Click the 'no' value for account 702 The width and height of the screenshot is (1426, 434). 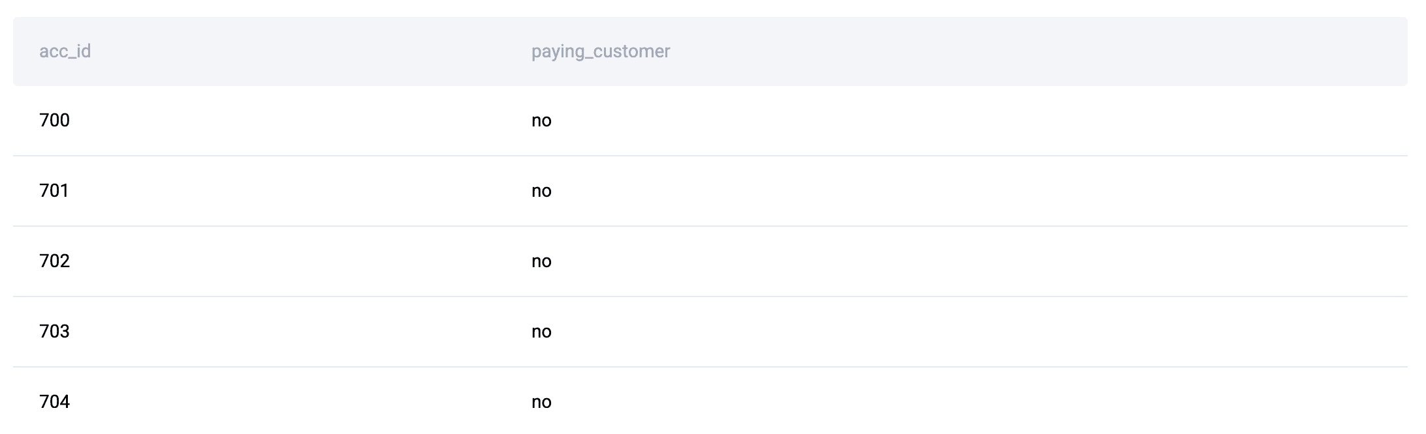tap(541, 261)
